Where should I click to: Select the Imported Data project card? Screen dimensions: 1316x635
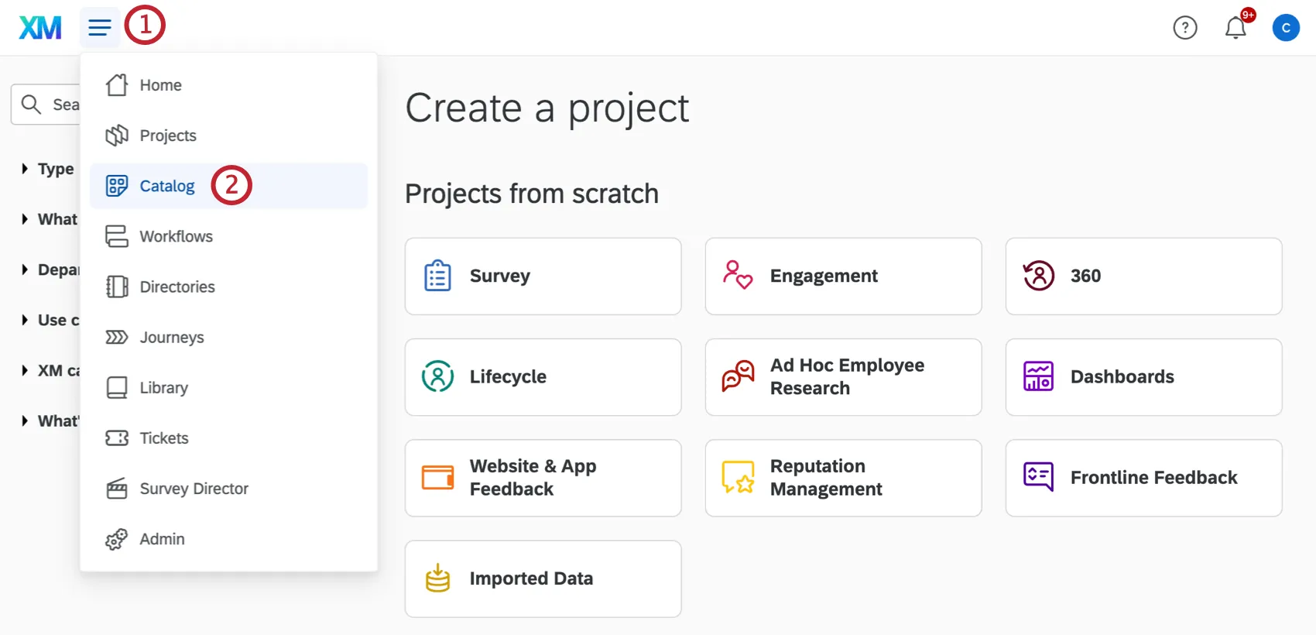tap(543, 578)
